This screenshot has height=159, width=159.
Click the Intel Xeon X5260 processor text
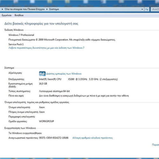78,79
